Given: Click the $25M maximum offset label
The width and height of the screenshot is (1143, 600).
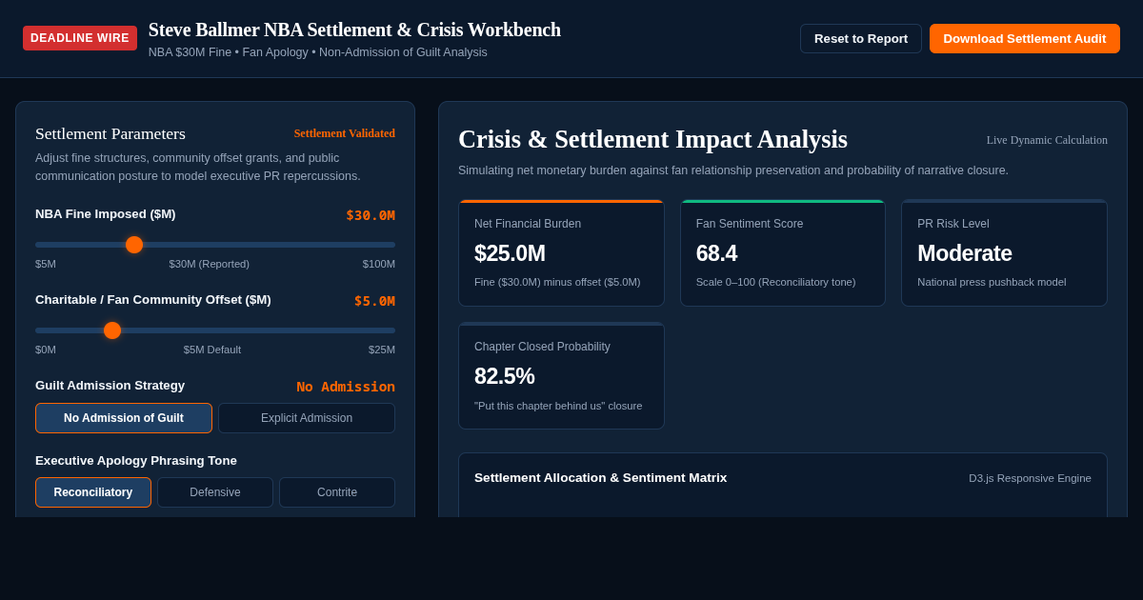Looking at the screenshot, I should (382, 350).
